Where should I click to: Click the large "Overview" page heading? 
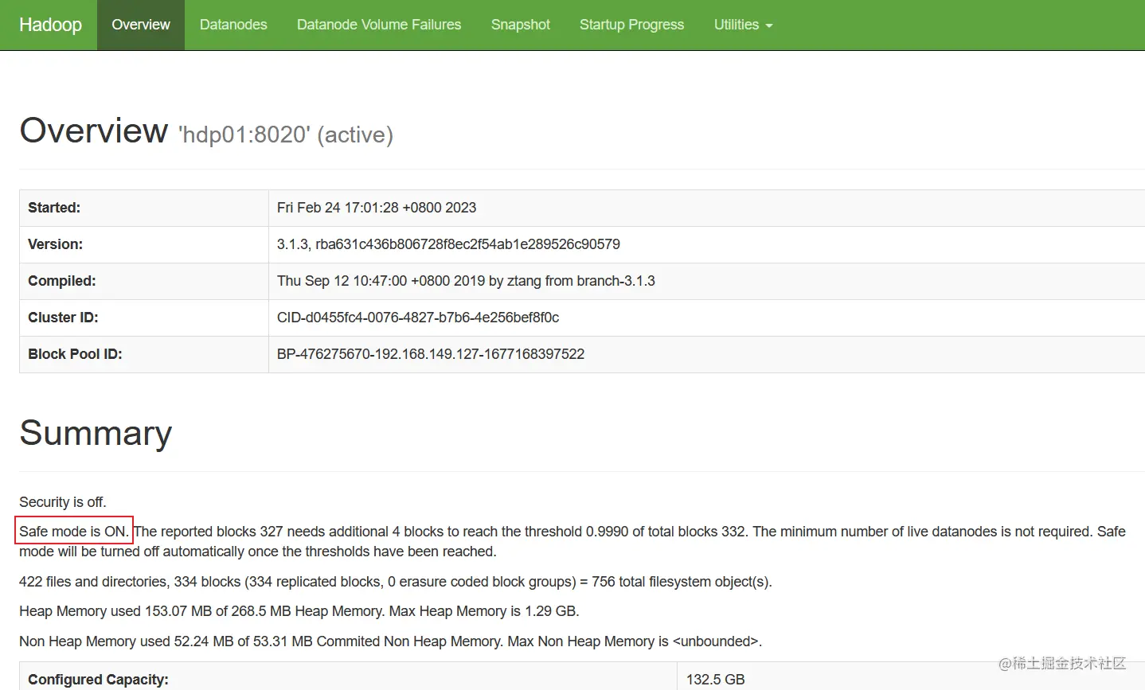pos(94,131)
